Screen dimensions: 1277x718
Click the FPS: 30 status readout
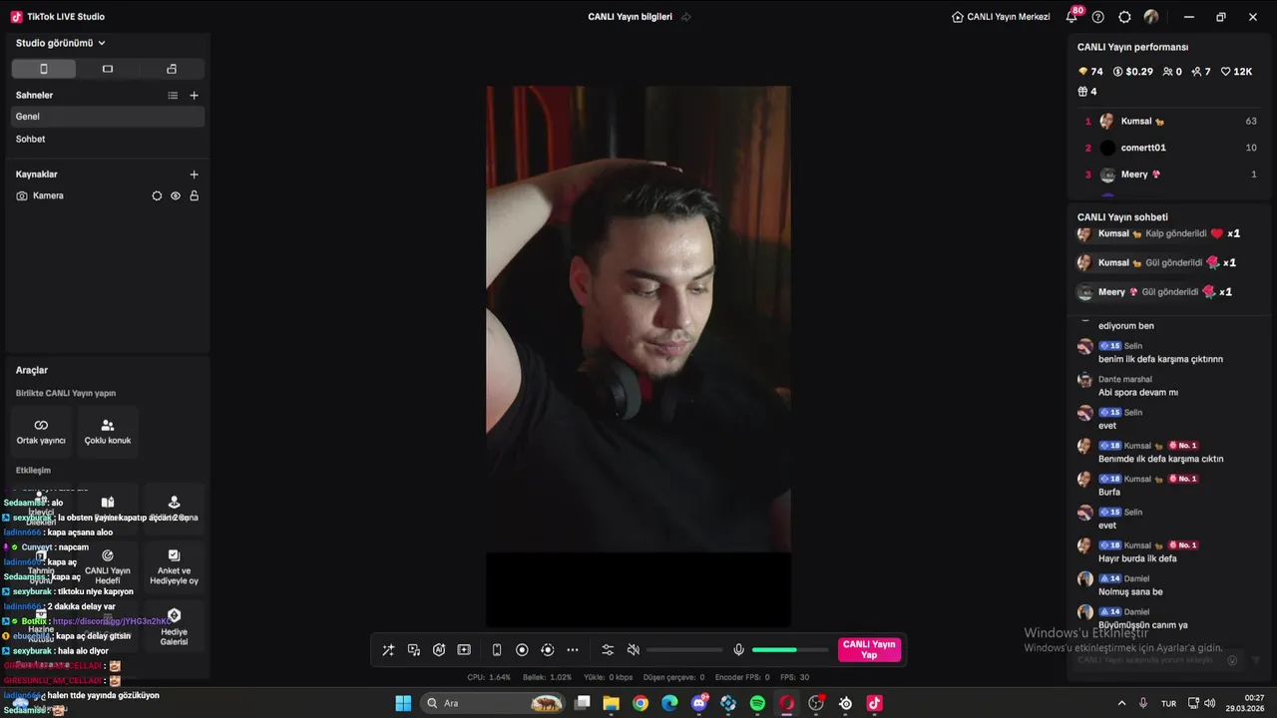click(x=795, y=677)
